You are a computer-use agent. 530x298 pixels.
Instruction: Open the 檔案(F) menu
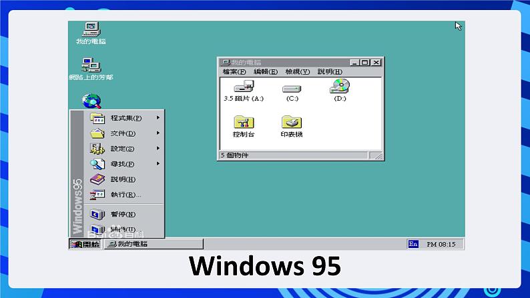(x=234, y=71)
